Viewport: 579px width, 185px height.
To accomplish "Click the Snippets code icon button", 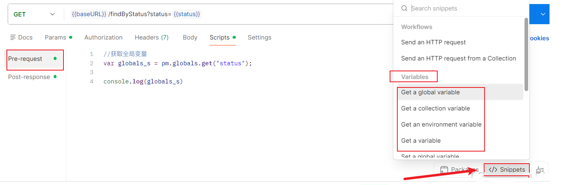I will (493, 170).
